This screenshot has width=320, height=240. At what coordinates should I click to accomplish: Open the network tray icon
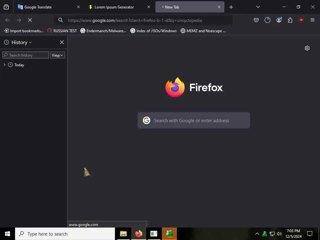click(272, 234)
